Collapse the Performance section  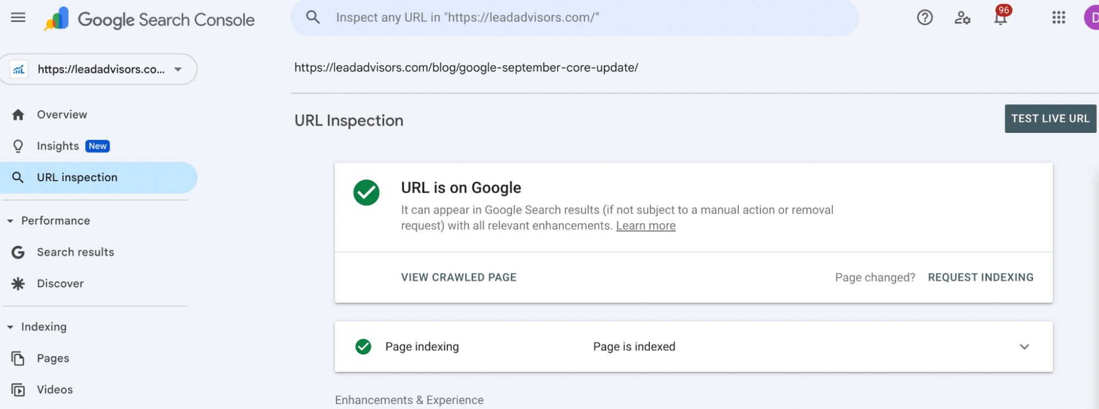pyautogui.click(x=10, y=221)
